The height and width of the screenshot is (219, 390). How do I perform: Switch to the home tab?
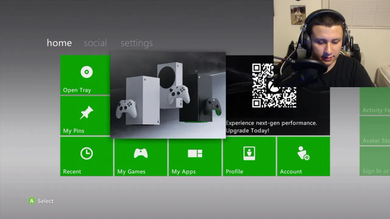coord(59,43)
